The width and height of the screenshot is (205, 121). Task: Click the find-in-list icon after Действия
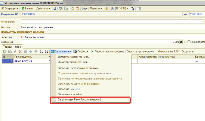[54, 9]
